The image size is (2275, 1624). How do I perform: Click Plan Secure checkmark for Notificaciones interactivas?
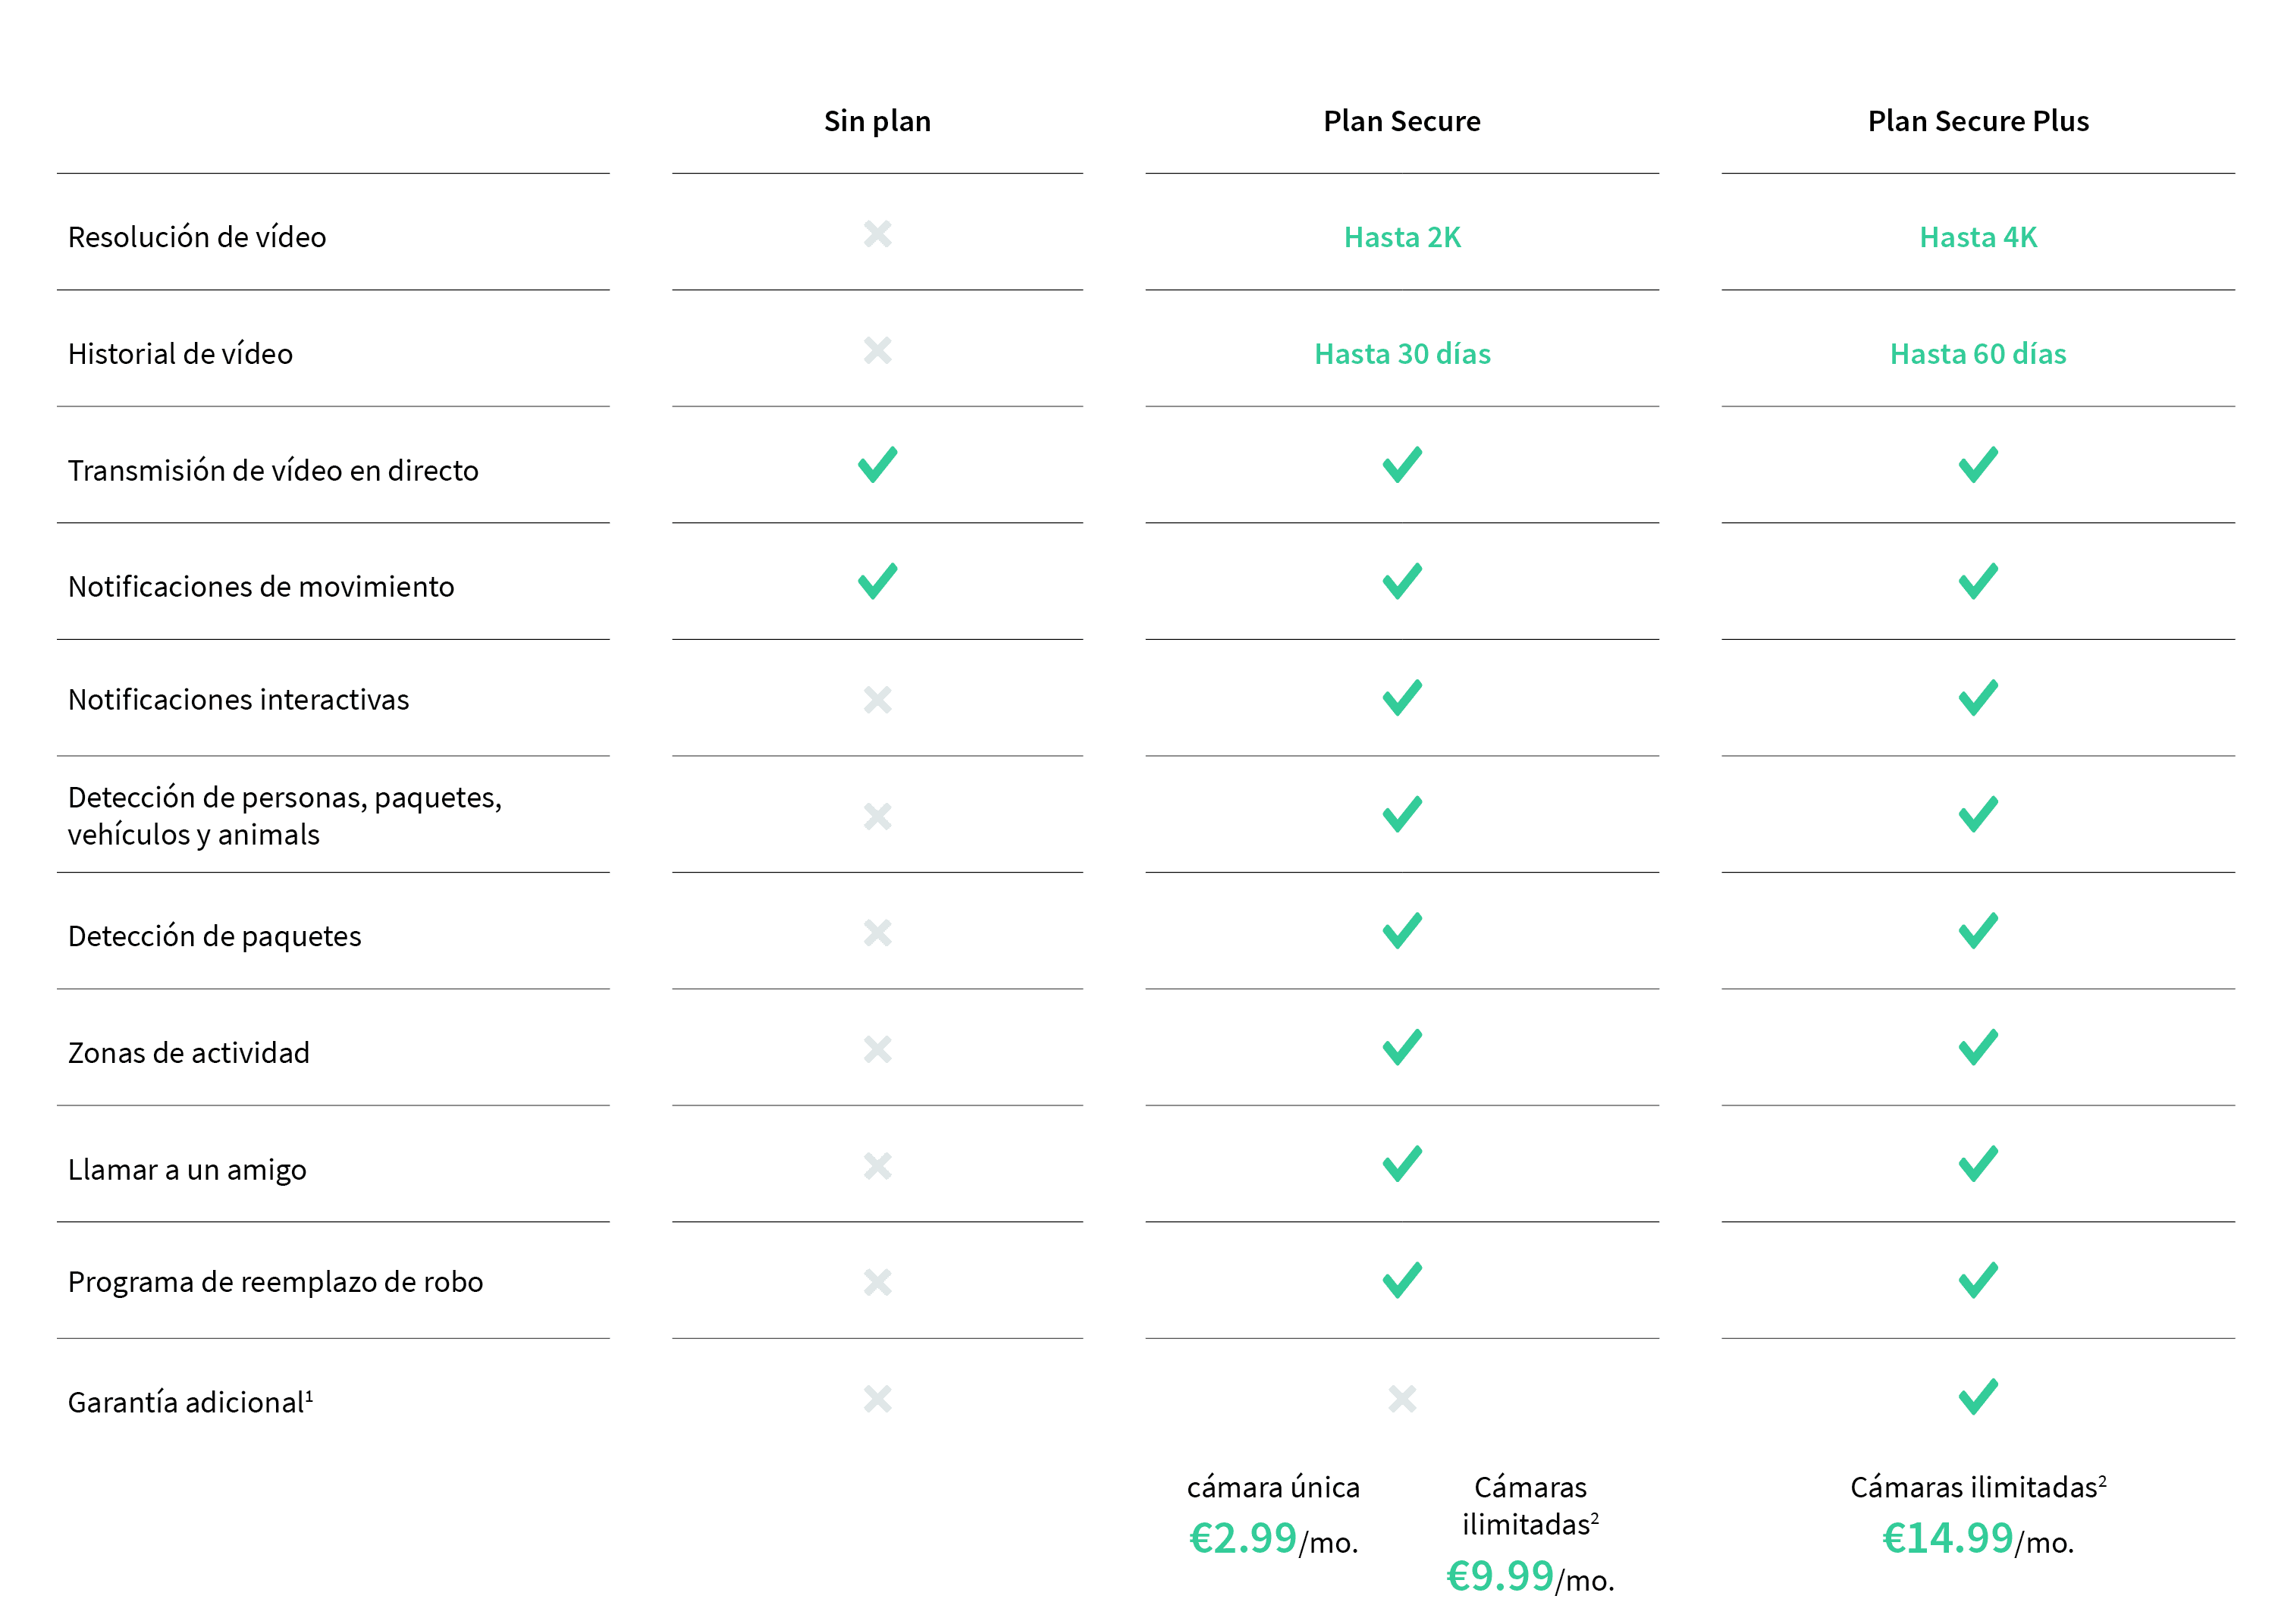[x=1401, y=698]
